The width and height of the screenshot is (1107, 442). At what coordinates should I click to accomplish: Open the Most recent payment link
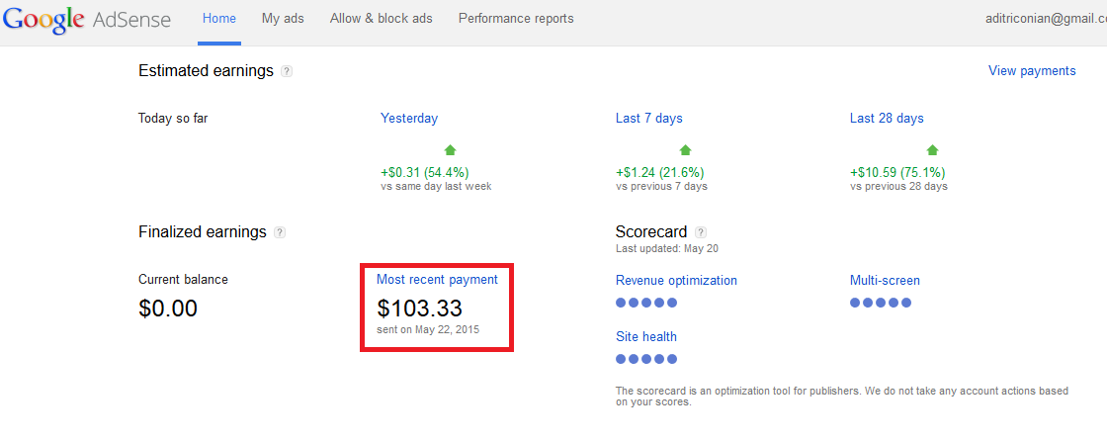point(437,280)
